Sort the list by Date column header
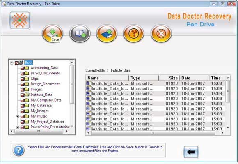Screen dimensions: 238x164 194,78
